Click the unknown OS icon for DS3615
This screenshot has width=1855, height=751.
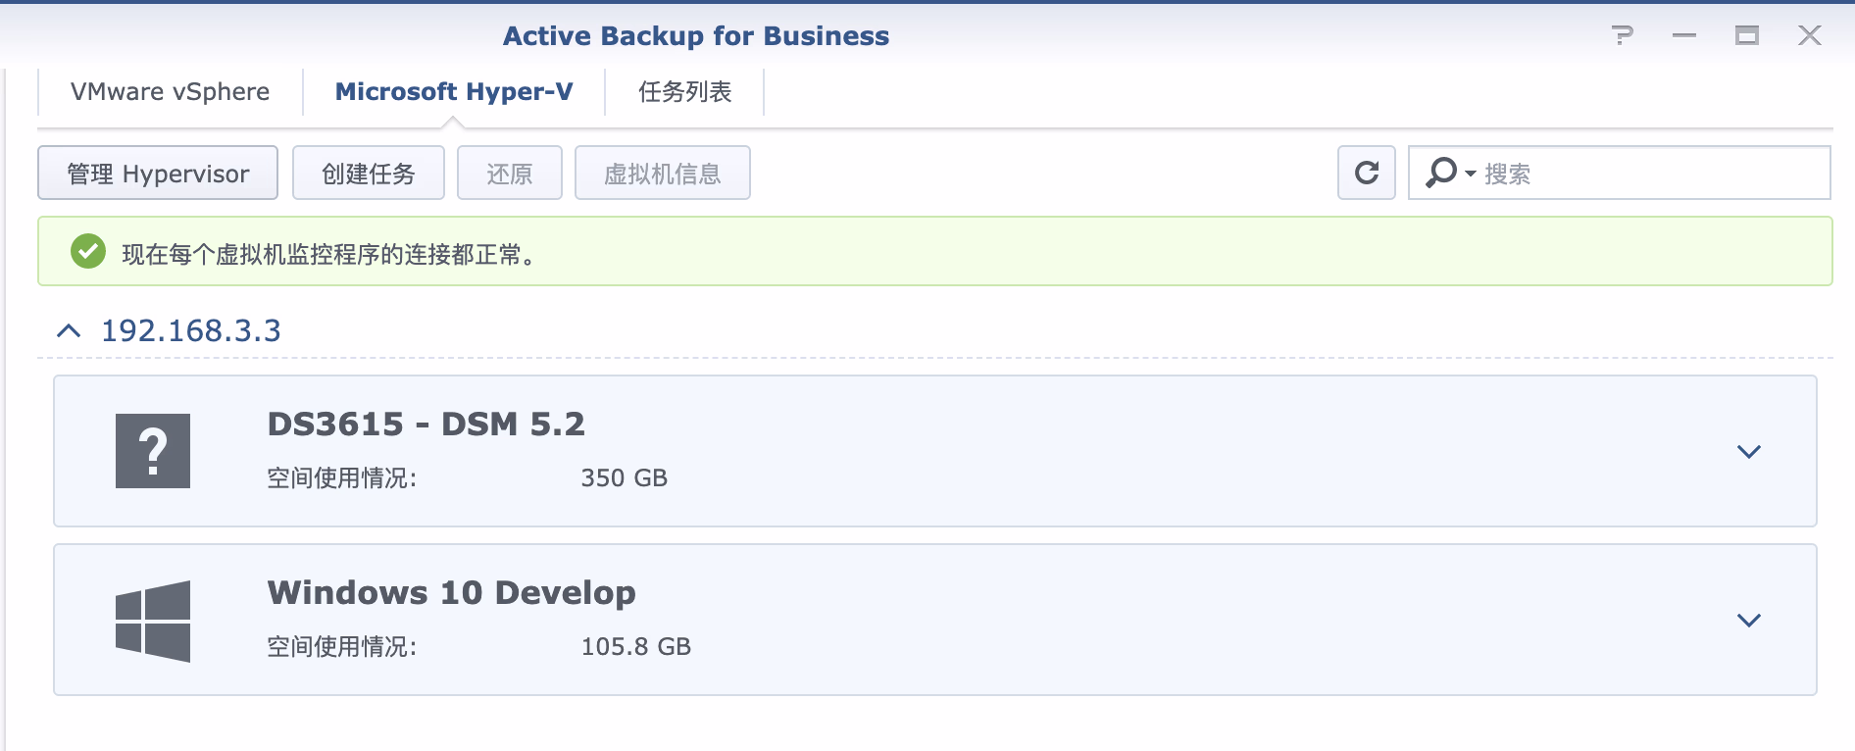pyautogui.click(x=153, y=451)
